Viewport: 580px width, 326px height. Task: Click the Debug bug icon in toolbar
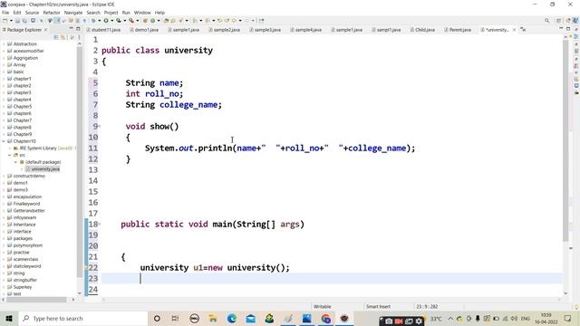[93, 21]
